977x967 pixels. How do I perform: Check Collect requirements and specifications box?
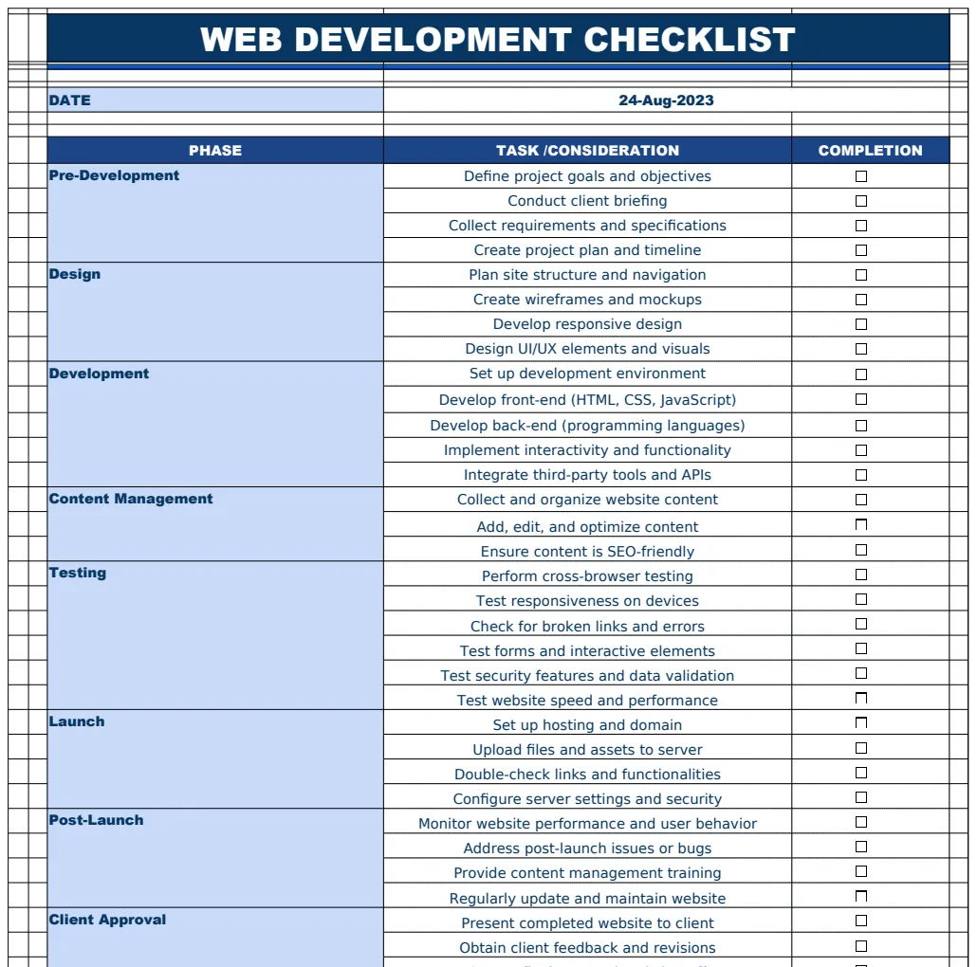click(x=861, y=226)
